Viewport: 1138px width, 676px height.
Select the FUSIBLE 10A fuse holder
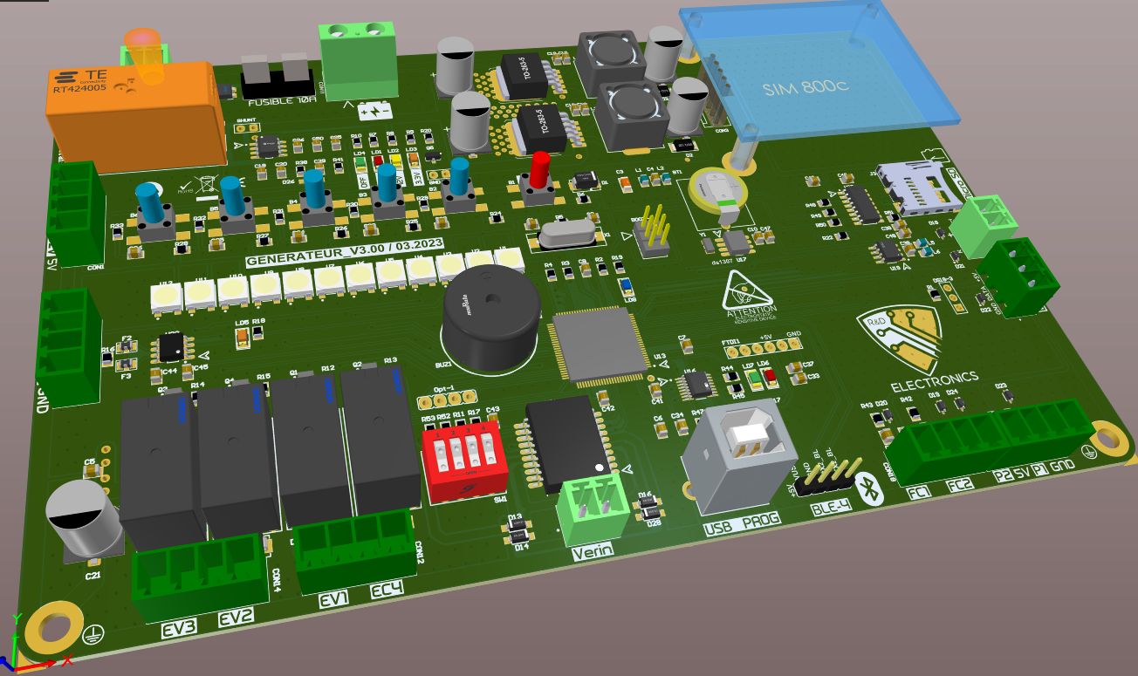pos(276,80)
